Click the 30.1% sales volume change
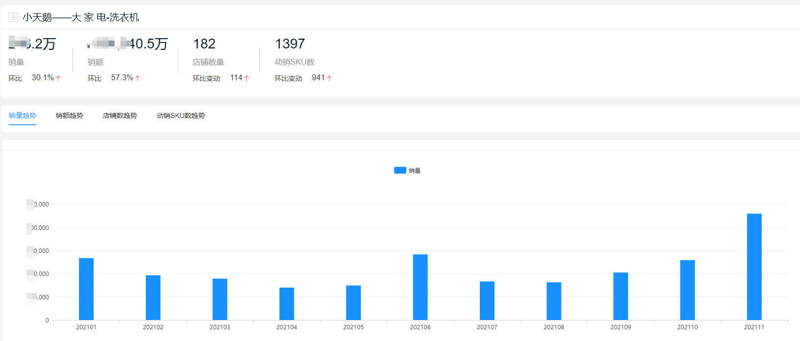Viewport: 800px width, 341px height. [43, 78]
